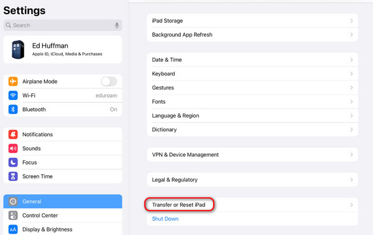Select Control Center in the sidebar
The image size is (373, 235).
coord(63,216)
